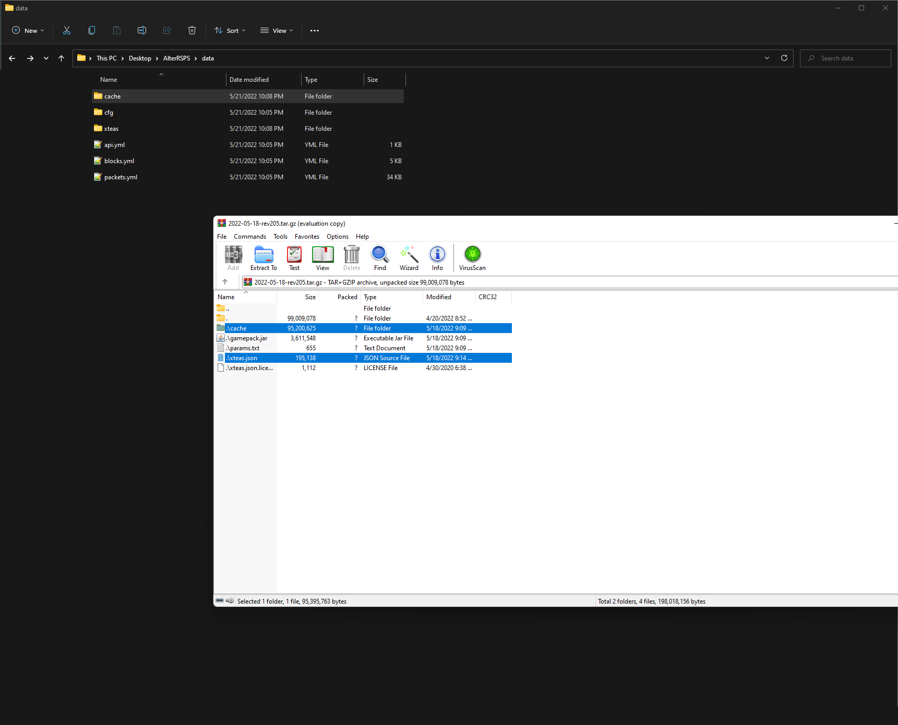Open the Sort dropdown menu

(x=230, y=30)
